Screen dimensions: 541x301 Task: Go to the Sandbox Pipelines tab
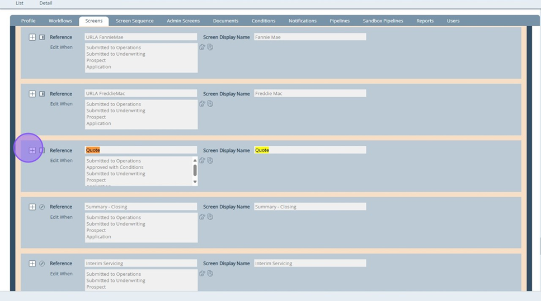(x=383, y=21)
